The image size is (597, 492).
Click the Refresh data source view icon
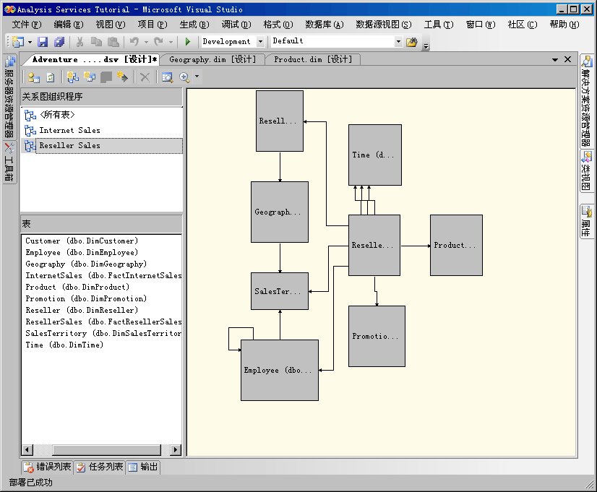click(51, 77)
